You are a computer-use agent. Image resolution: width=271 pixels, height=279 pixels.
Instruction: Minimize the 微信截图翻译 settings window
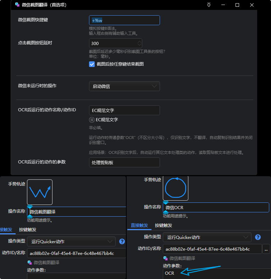point(223,5)
